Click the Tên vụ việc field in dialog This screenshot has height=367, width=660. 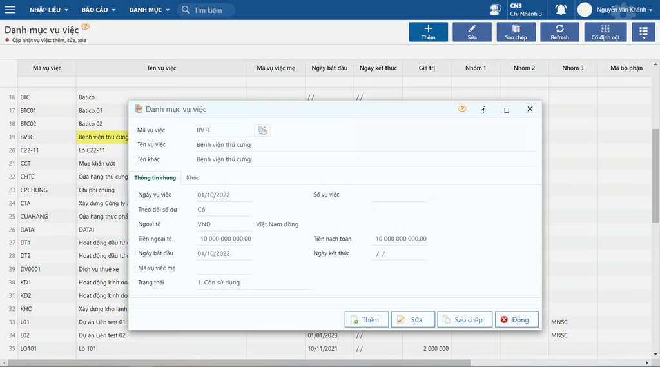tap(365, 144)
